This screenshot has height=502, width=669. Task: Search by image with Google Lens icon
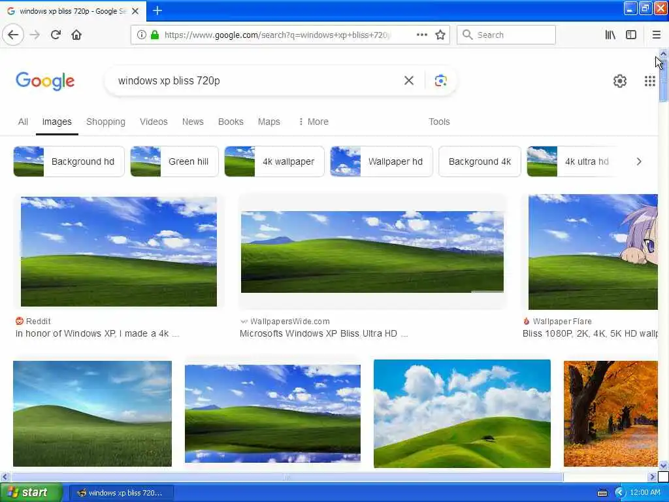tap(441, 80)
